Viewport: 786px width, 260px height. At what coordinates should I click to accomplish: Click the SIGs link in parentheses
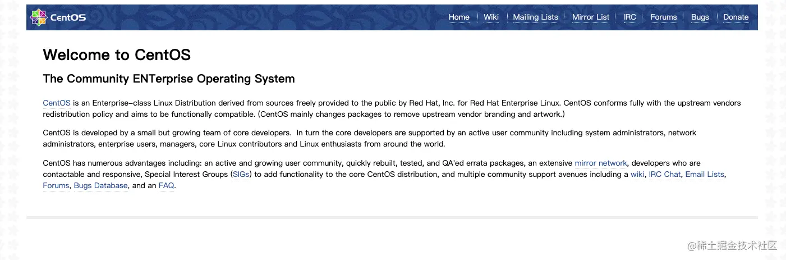(241, 174)
